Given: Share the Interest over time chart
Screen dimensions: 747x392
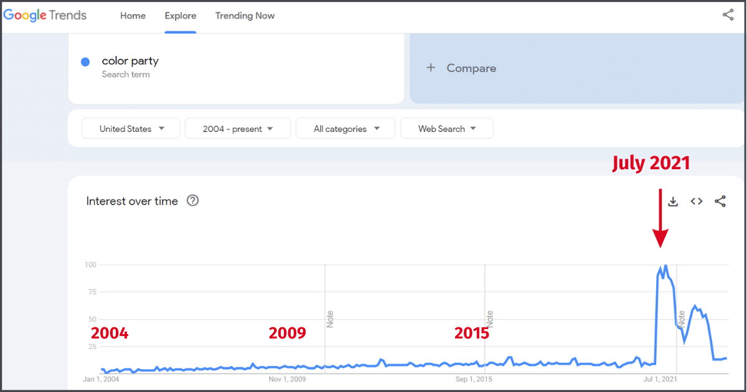Looking at the screenshot, I should pyautogui.click(x=720, y=202).
